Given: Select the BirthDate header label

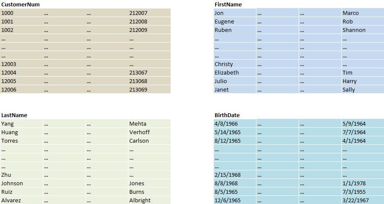Looking at the screenshot, I should [x=227, y=115].
